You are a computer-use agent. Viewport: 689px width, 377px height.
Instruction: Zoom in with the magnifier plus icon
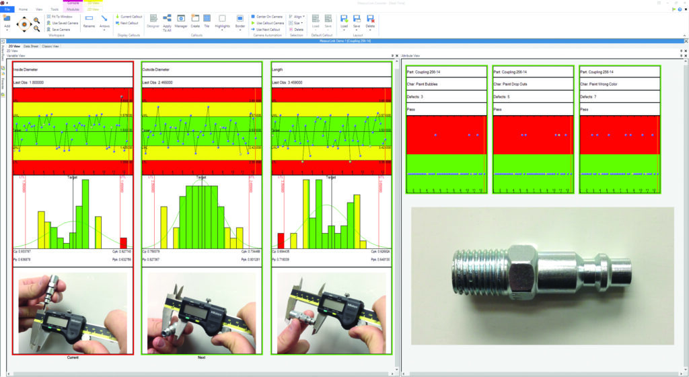pos(36,21)
